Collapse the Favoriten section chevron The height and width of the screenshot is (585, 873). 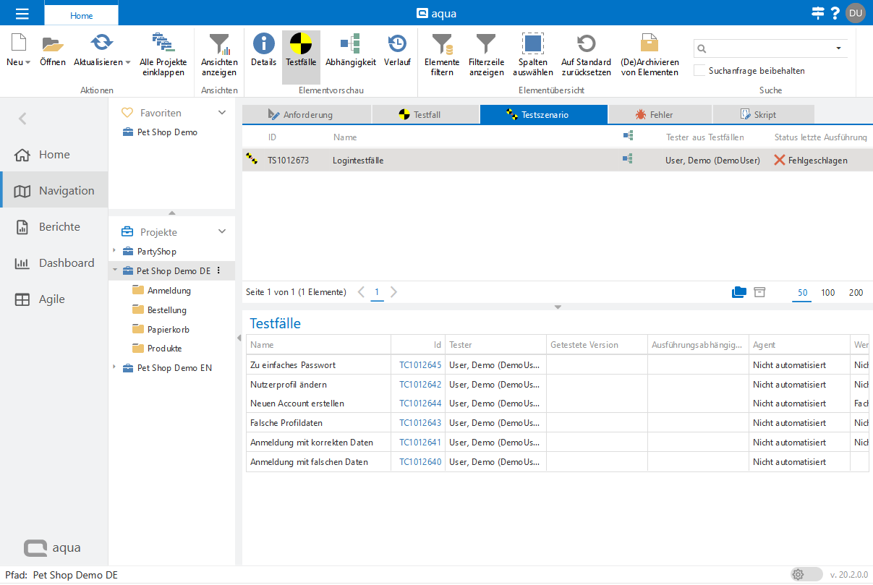point(222,113)
